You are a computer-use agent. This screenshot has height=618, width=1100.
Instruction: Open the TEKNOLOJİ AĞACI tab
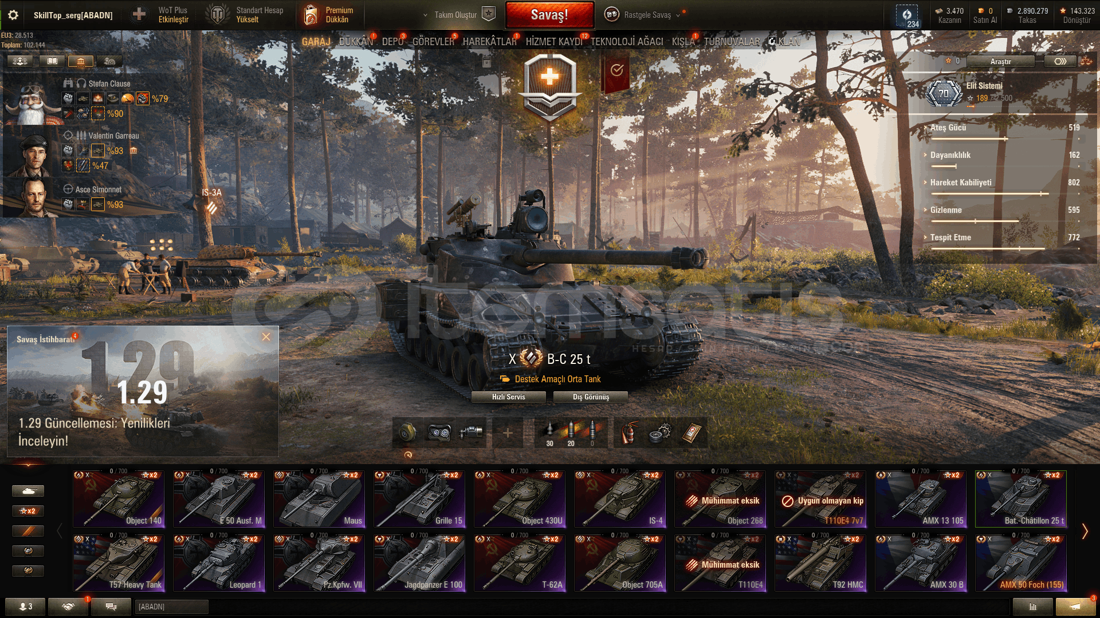click(x=627, y=42)
